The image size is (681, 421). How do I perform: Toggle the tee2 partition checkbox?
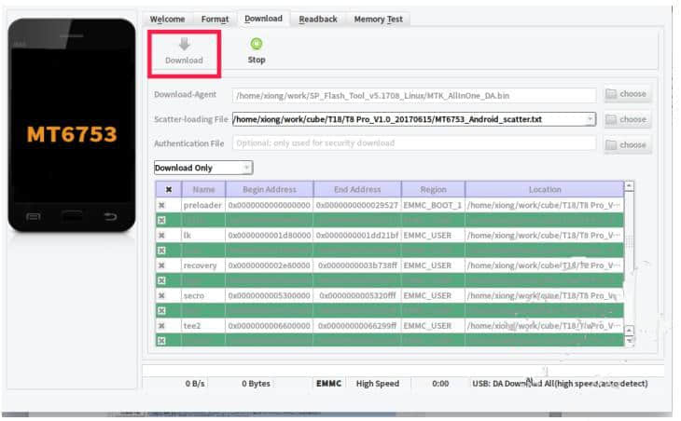click(x=162, y=326)
